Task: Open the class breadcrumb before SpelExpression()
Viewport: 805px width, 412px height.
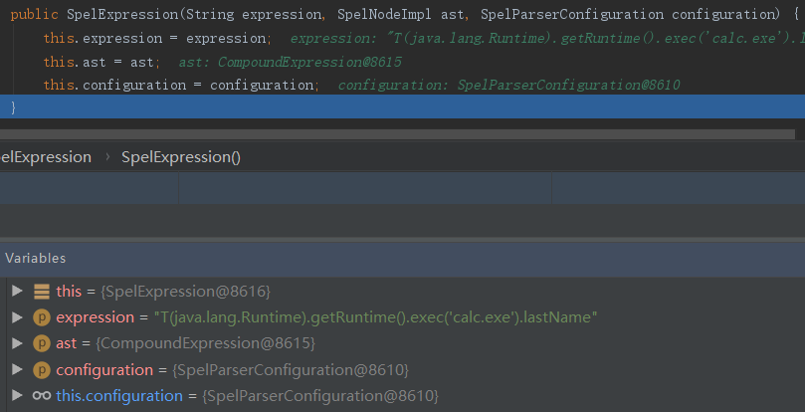Action: coord(46,157)
